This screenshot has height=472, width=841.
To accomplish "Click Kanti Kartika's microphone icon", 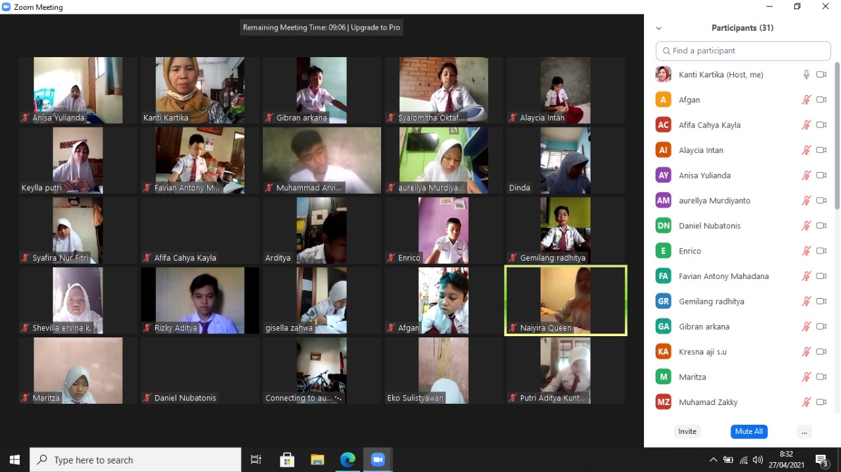I will tap(806, 75).
